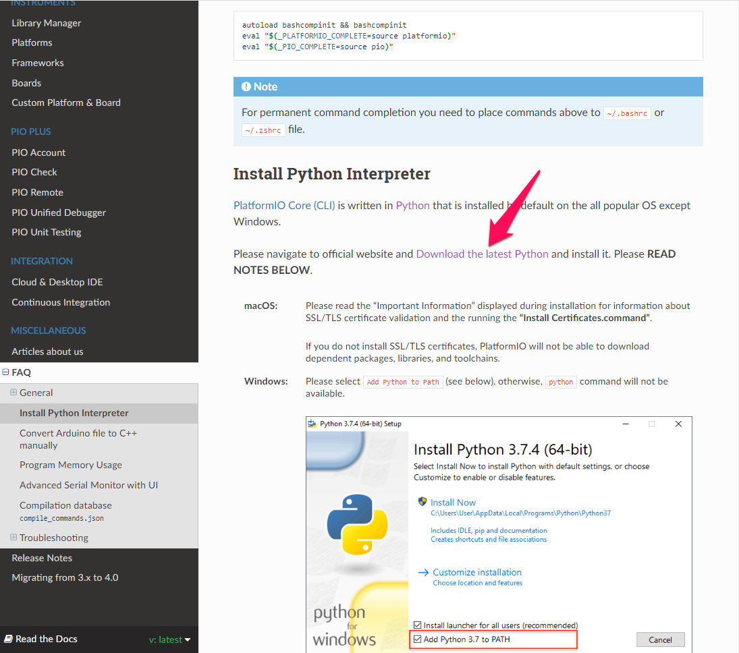Image resolution: width=739 pixels, height=653 pixels.
Task: Toggle Add Python 3.7 to PATH checkbox
Action: pos(418,640)
